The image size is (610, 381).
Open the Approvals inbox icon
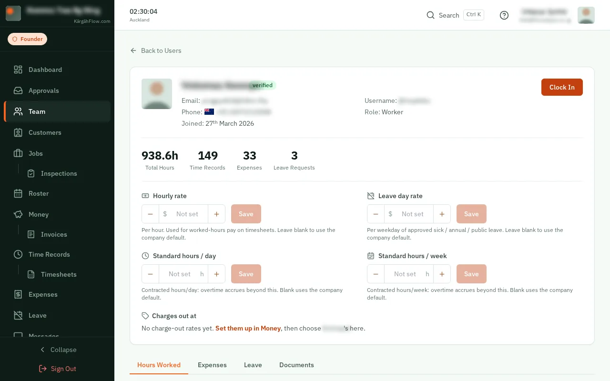pyautogui.click(x=18, y=90)
